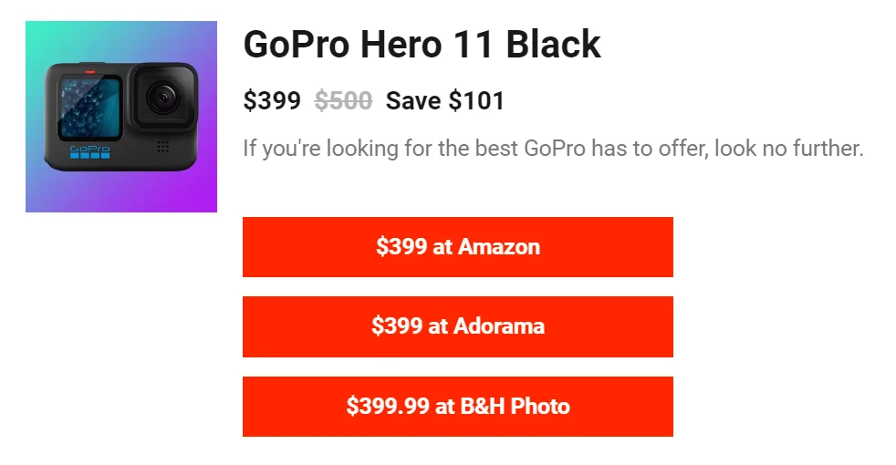Open the $399 at Adorama deal
The image size is (896, 465).
pos(458,326)
